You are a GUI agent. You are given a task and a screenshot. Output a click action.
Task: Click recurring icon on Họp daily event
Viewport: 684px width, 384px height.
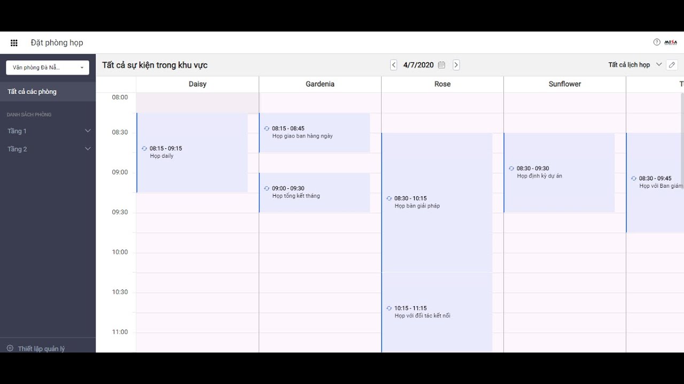point(144,148)
